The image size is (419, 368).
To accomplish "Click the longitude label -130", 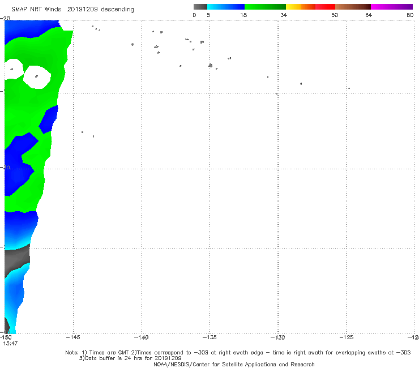I will pyautogui.click(x=278, y=337).
